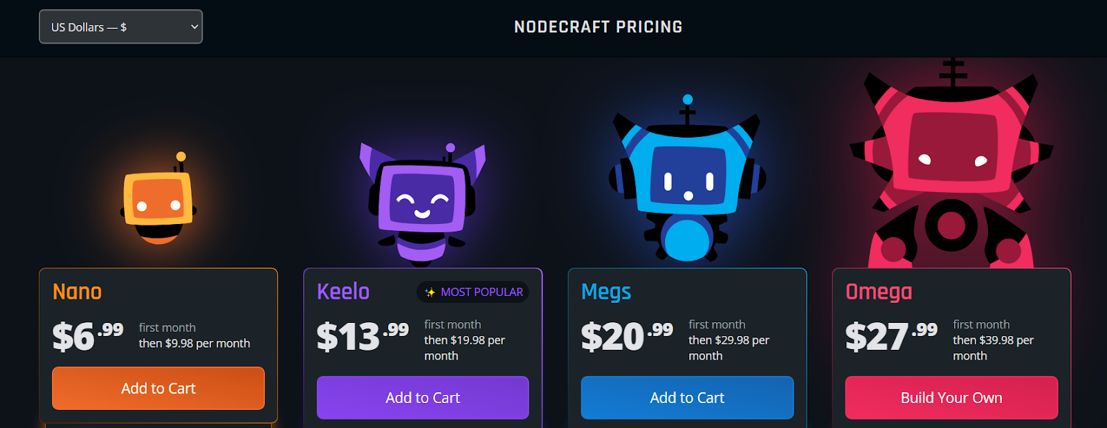Click the $6.99 Nano price
Image resolution: width=1107 pixels, height=428 pixels.
pyautogui.click(x=88, y=336)
